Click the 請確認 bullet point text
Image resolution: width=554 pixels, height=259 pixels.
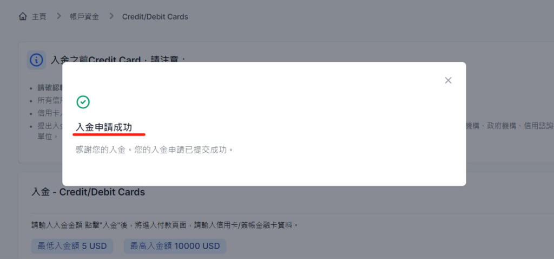50,88
